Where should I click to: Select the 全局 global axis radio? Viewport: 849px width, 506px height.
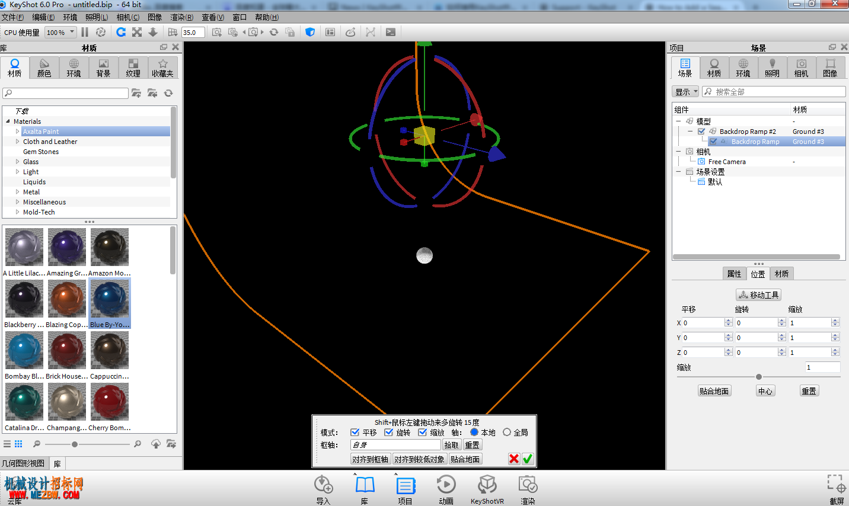coord(507,433)
